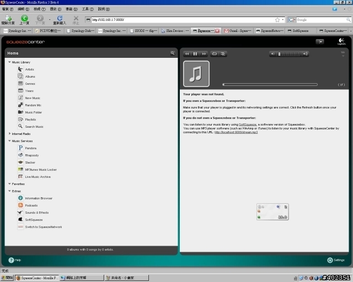
Task: Click Firefox back button
Action: [24, 20]
